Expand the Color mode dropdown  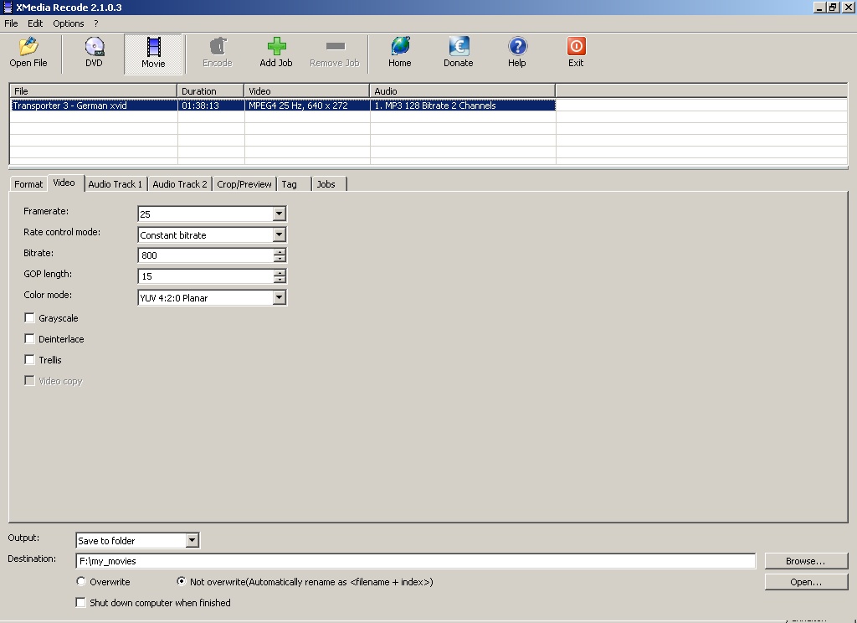pos(279,297)
